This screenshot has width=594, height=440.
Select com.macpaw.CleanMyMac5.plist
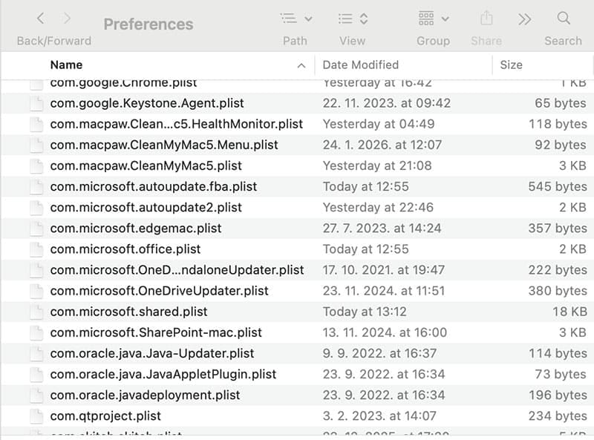click(146, 165)
